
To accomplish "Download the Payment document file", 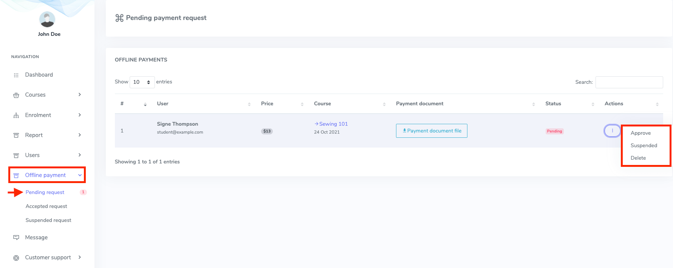I will point(432,131).
